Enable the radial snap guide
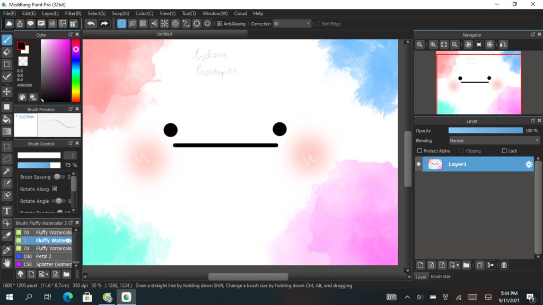The width and height of the screenshot is (543, 305). tap(164, 23)
